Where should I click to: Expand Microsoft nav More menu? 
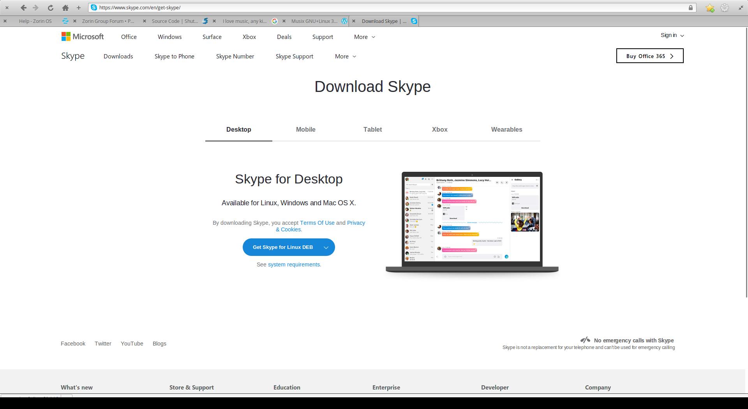click(x=364, y=37)
